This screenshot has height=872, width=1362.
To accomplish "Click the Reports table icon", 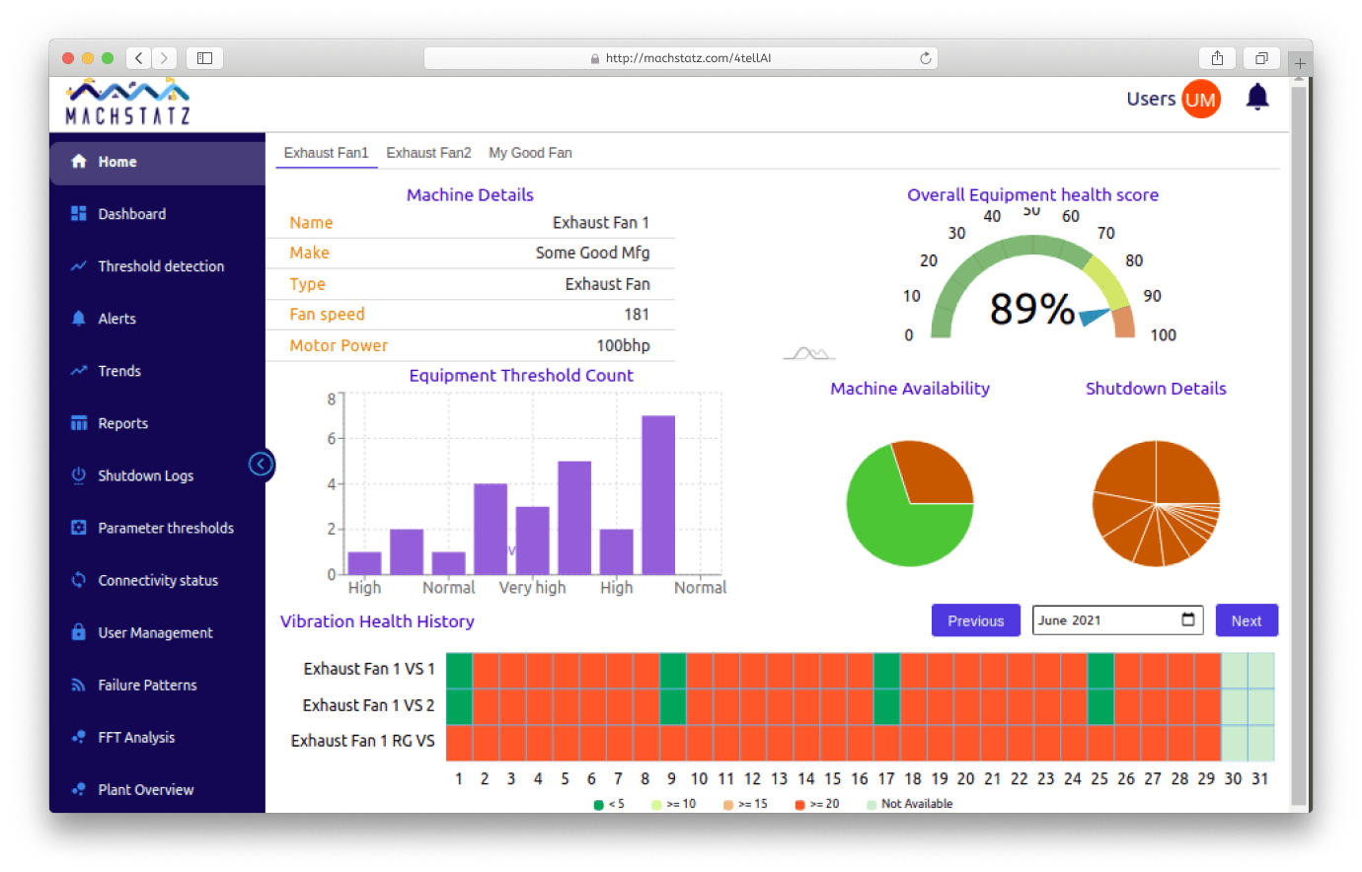I will coord(79,423).
